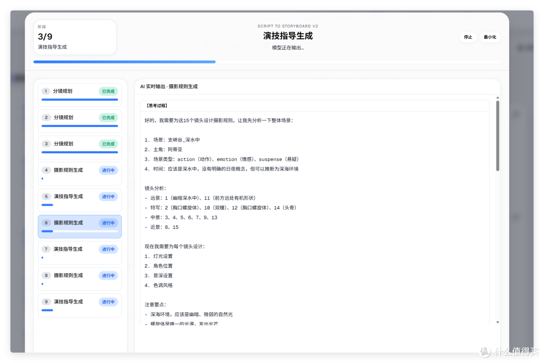
Task: Click the number 3 step circle
Action: [46, 144]
